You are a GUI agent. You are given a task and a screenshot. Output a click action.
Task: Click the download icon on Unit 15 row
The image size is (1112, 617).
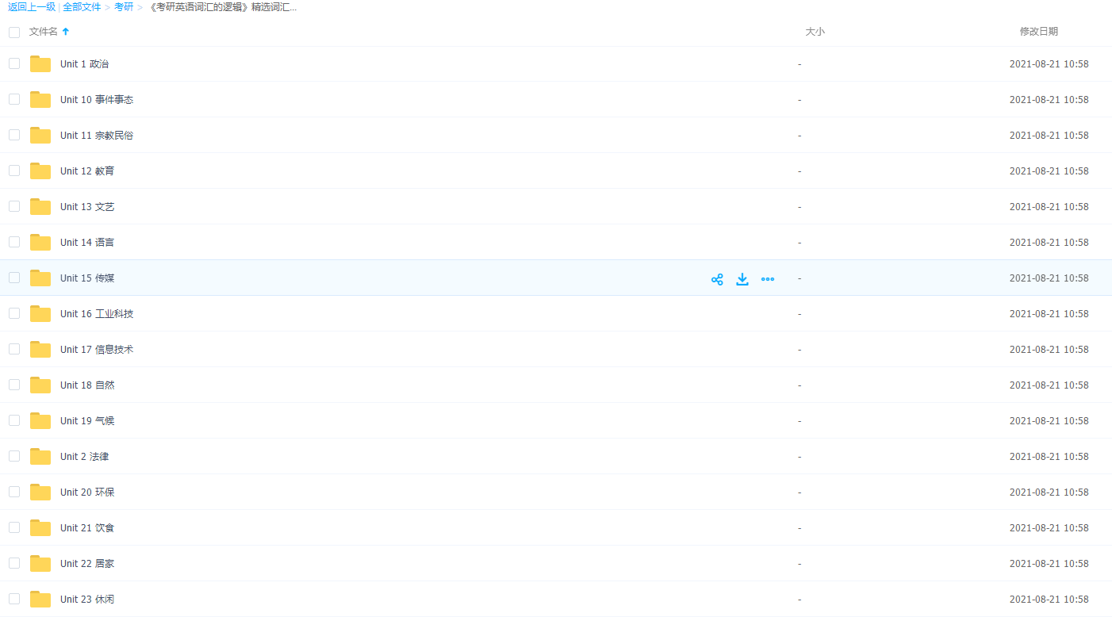tap(742, 279)
